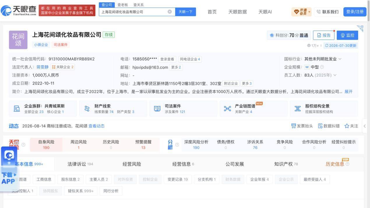The image size is (370, 208).
Task: Click the 关联企业 2 badge
Action: (x=63, y=67)
